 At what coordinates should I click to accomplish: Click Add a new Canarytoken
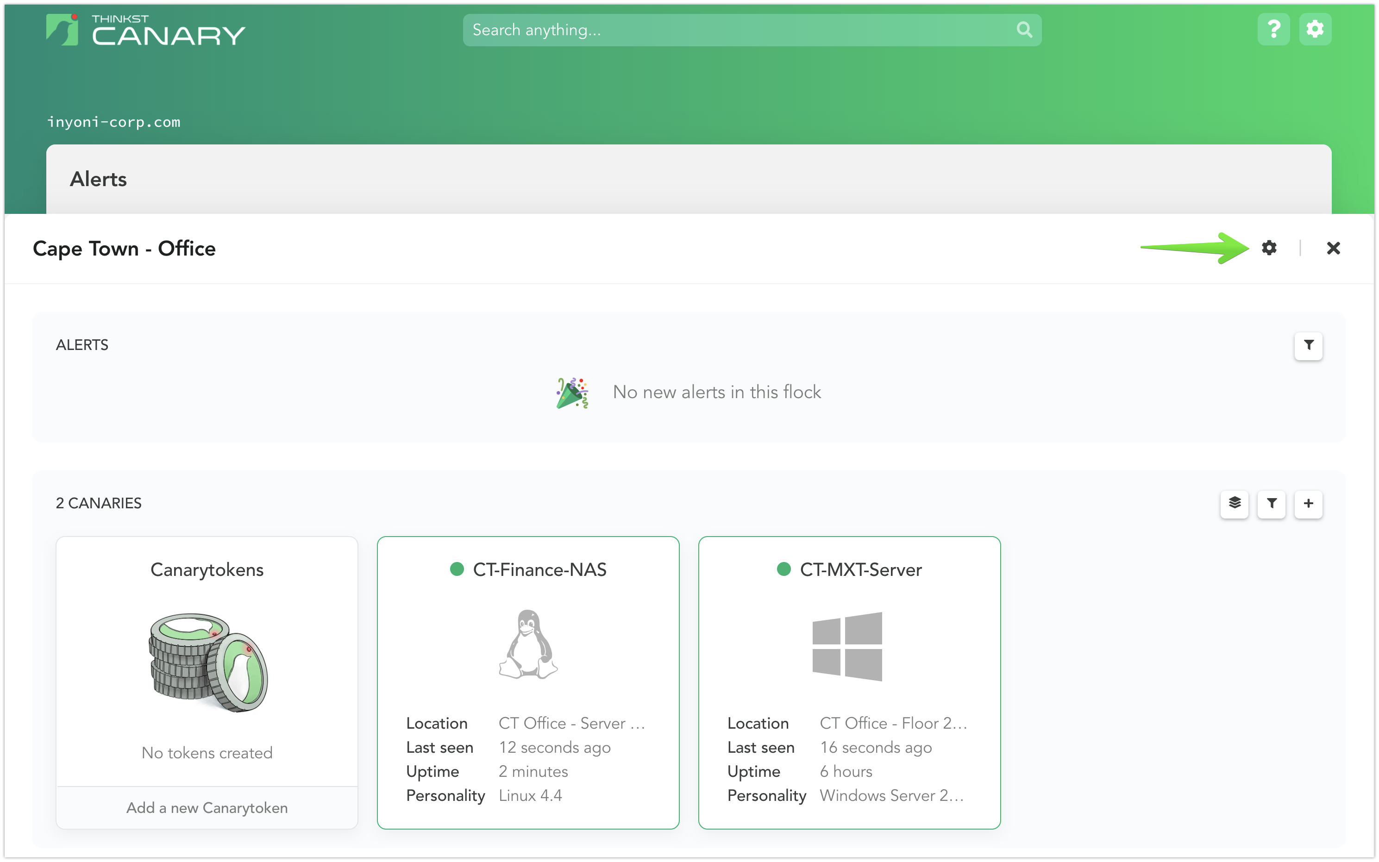pos(207,808)
